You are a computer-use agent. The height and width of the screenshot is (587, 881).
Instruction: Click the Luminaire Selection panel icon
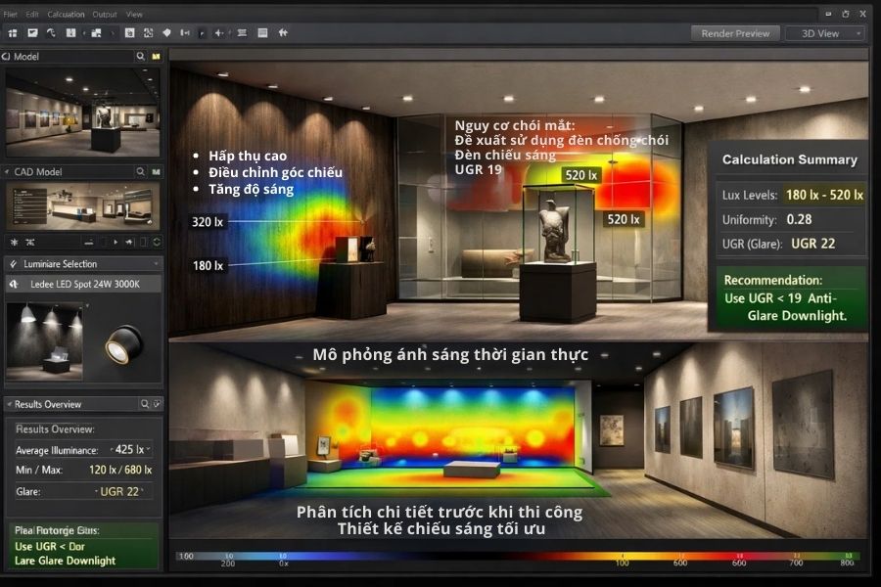pos(12,262)
